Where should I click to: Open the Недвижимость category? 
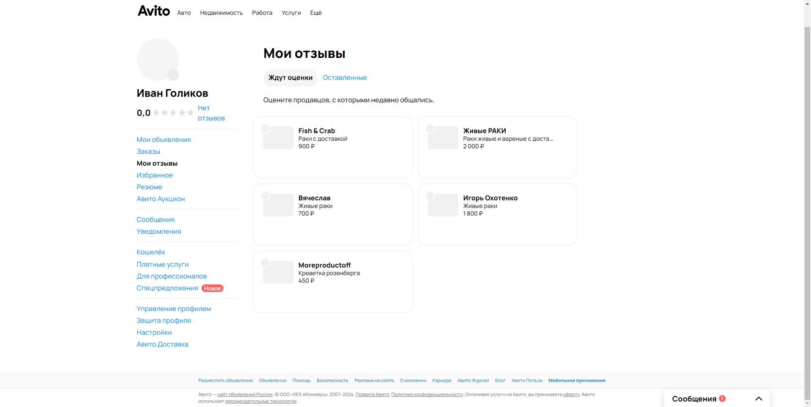tap(221, 13)
